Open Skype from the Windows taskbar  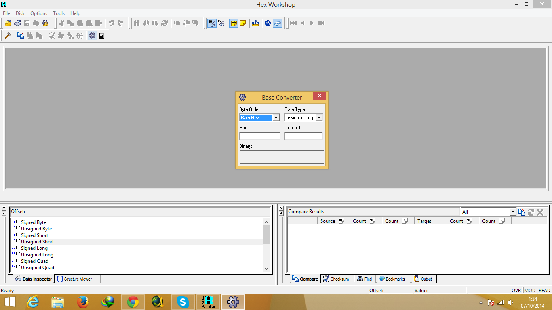tap(183, 302)
